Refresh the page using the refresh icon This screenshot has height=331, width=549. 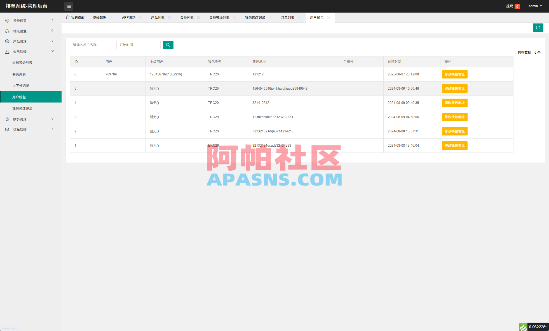tap(538, 28)
